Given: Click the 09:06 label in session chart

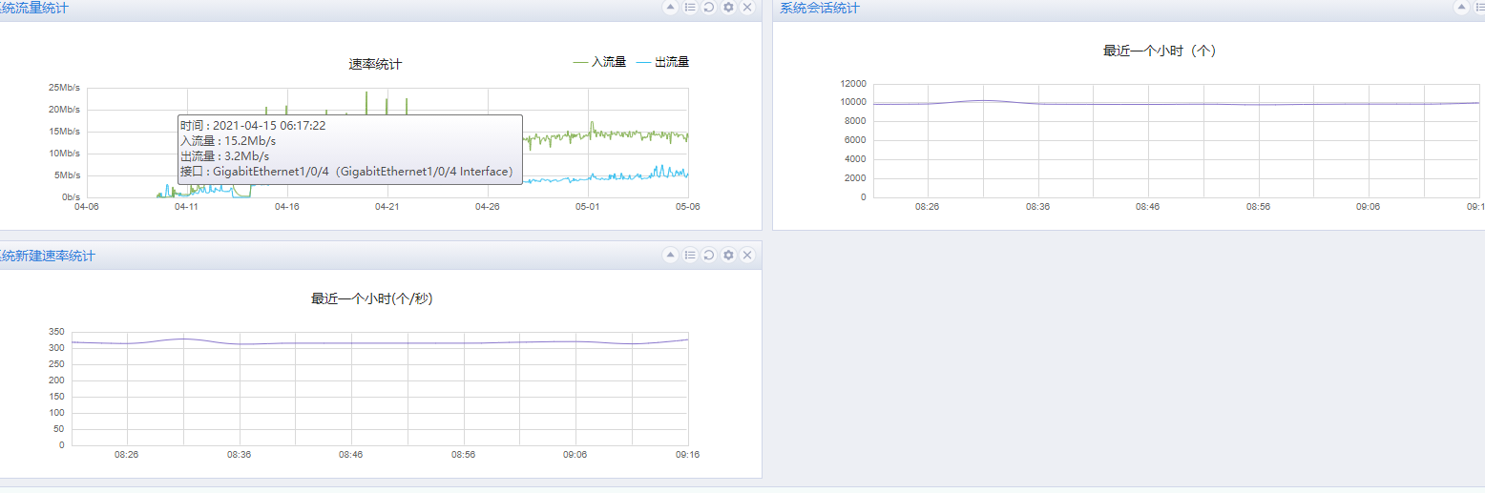Looking at the screenshot, I should (1369, 206).
